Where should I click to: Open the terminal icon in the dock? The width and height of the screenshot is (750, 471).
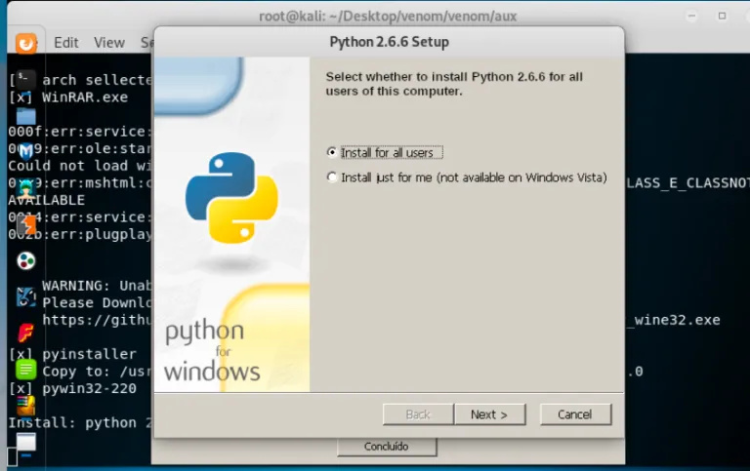tap(26, 79)
